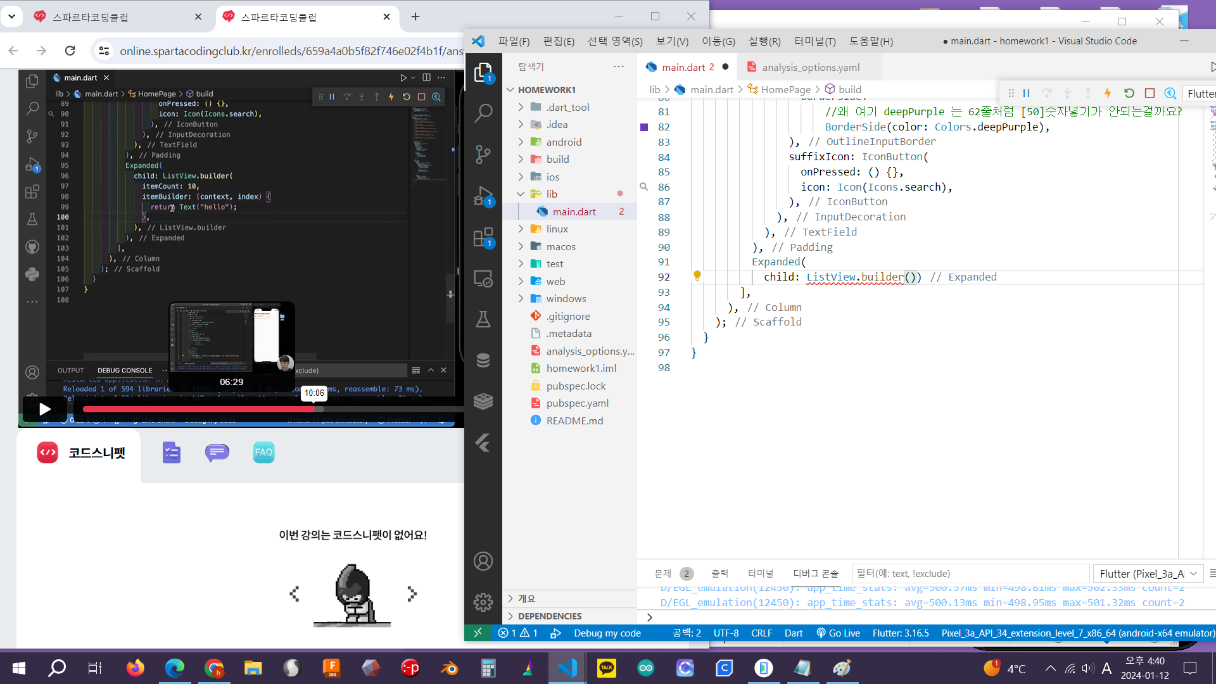1216x684 pixels.
Task: Play the lecture video
Action: point(45,409)
